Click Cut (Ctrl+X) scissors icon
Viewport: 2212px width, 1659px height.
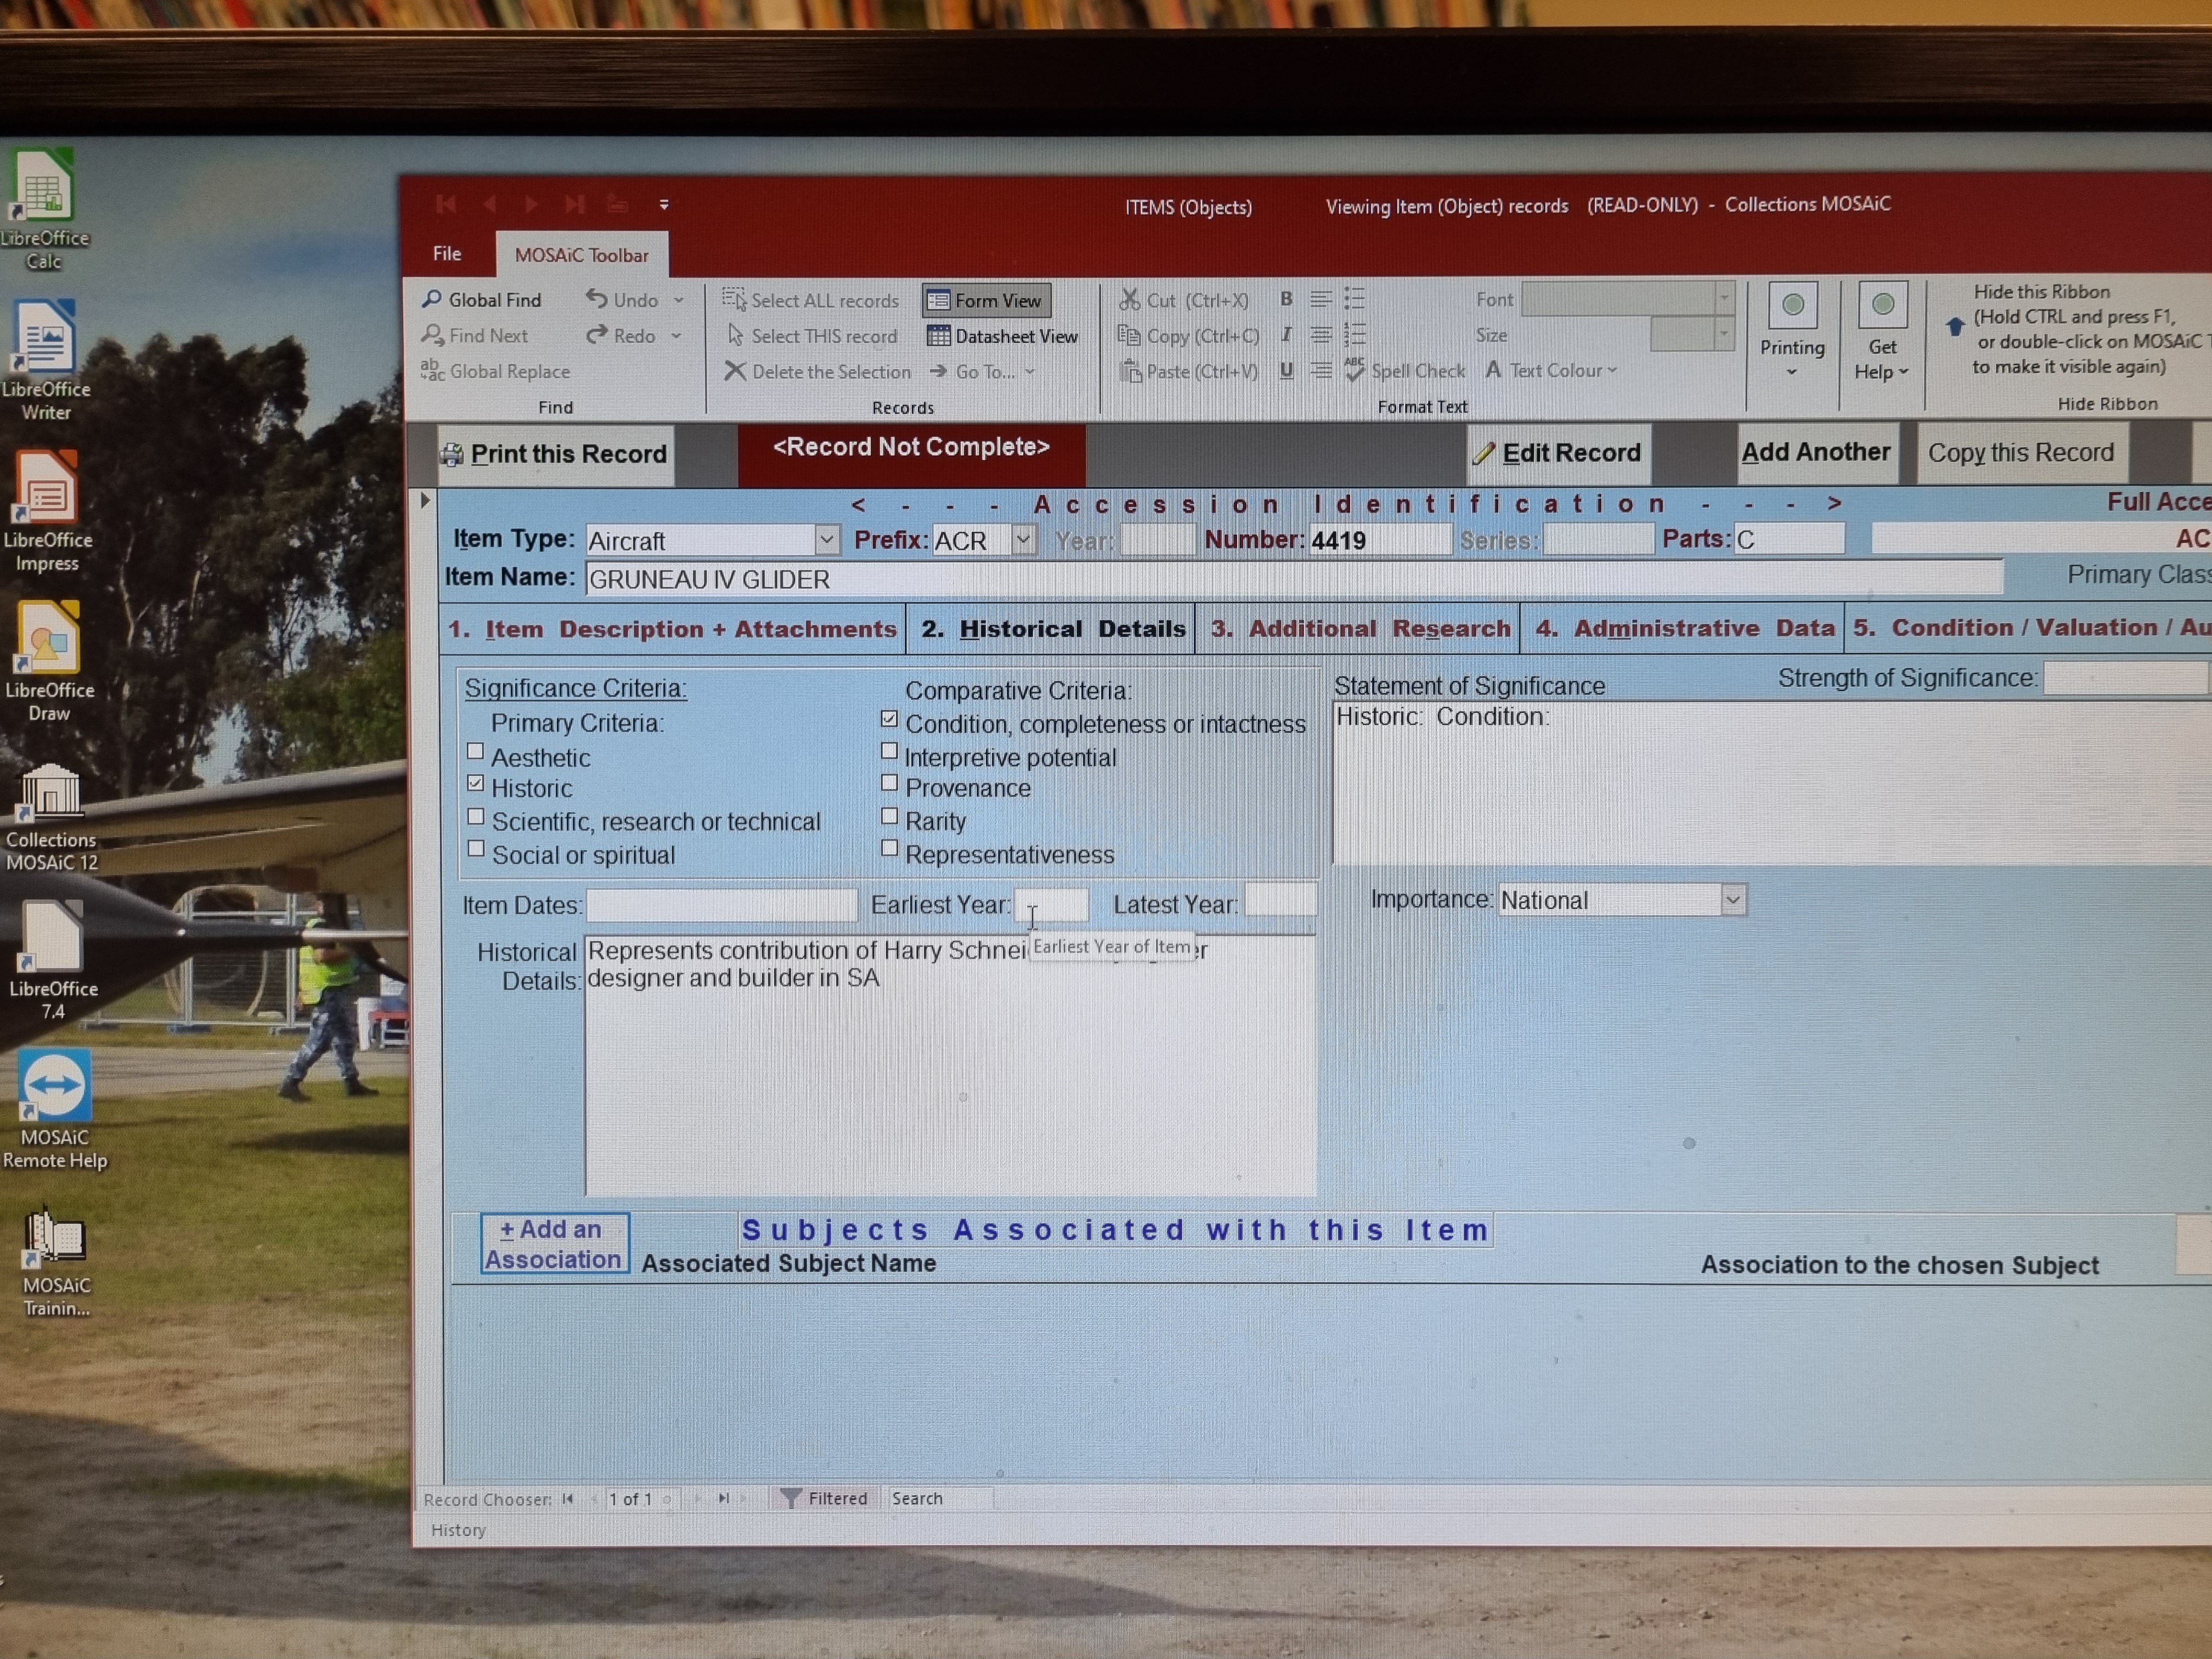tap(1129, 299)
